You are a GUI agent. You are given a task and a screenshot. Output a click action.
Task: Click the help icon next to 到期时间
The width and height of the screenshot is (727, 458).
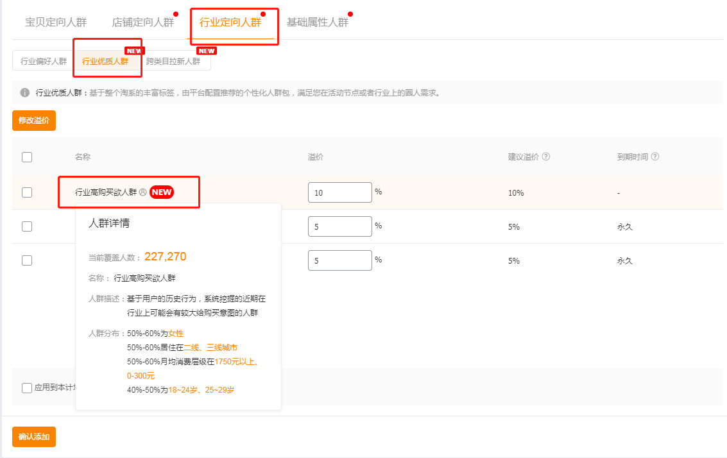655,157
